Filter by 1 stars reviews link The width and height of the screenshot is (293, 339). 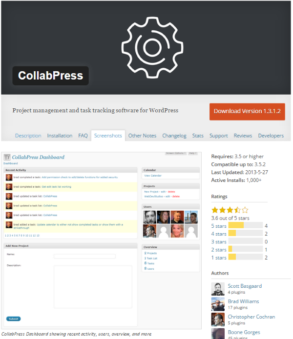(219, 258)
